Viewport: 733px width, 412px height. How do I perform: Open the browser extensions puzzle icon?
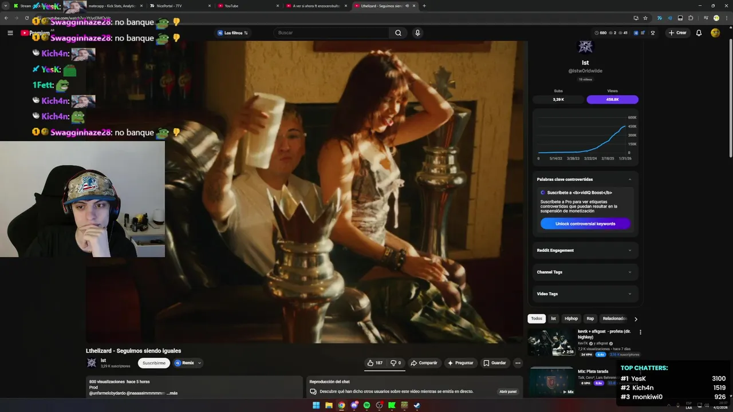click(691, 18)
